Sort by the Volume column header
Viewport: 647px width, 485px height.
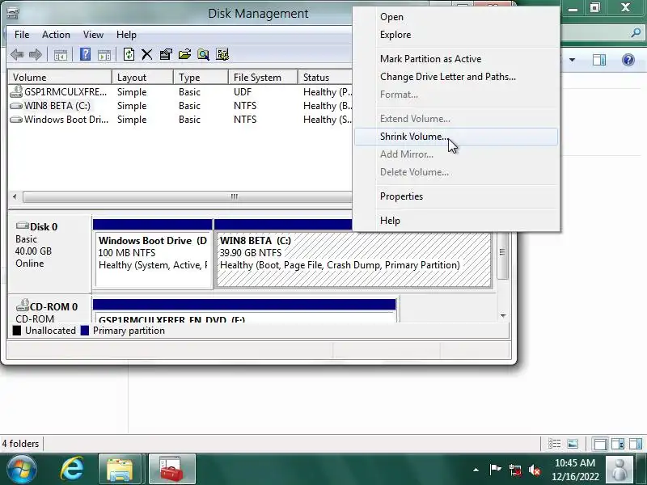coord(60,77)
